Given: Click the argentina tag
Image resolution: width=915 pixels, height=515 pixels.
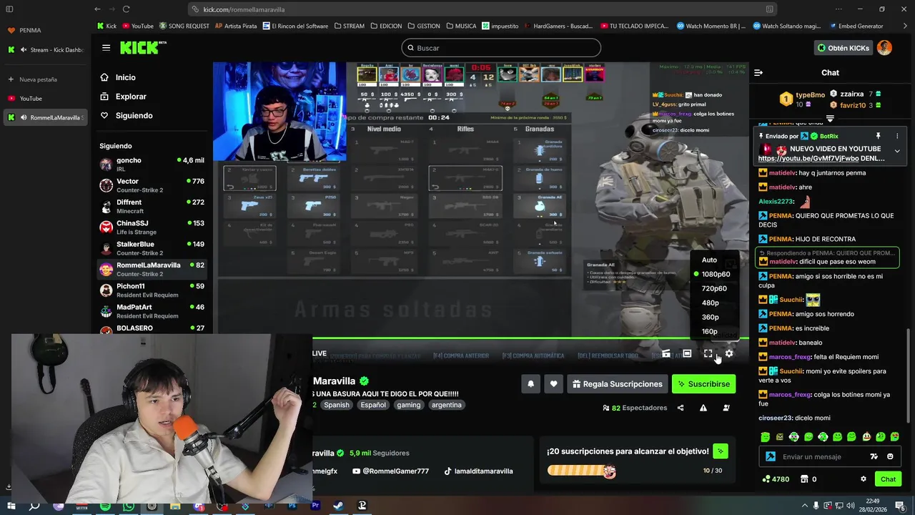Looking at the screenshot, I should click(x=446, y=405).
